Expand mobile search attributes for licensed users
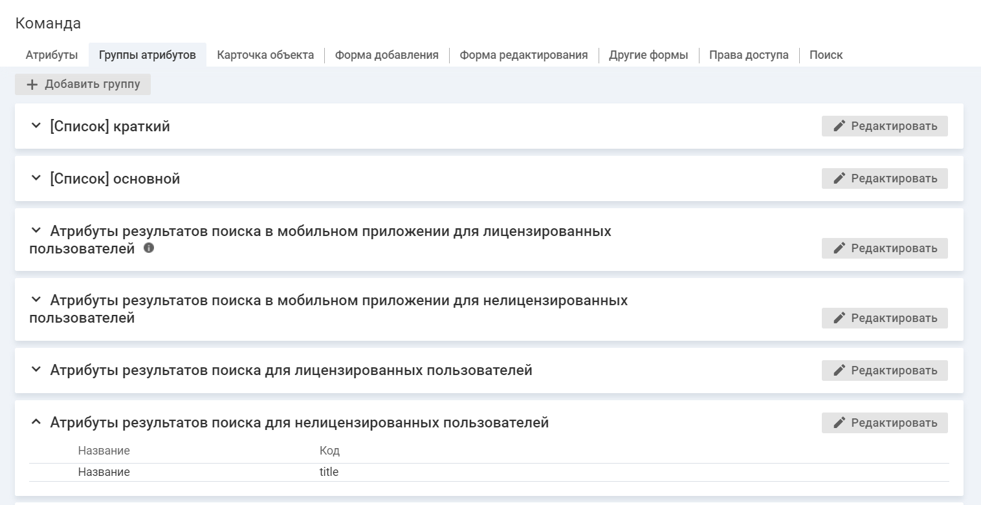Image resolution: width=981 pixels, height=505 pixels. click(36, 231)
